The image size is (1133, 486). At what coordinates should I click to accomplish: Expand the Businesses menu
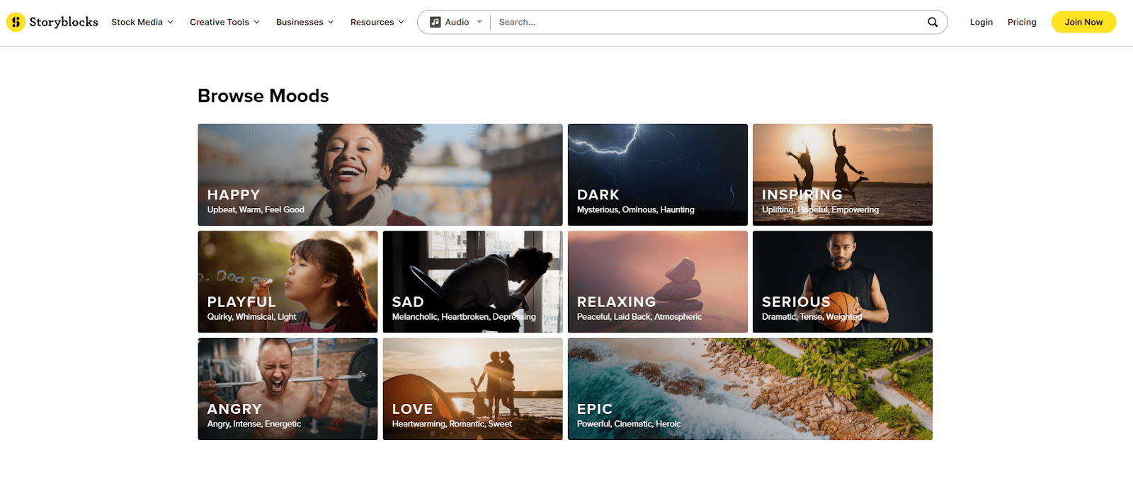tap(304, 22)
